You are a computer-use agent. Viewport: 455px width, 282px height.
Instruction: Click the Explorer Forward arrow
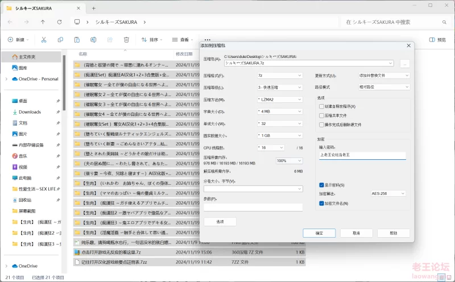[x=26, y=22]
